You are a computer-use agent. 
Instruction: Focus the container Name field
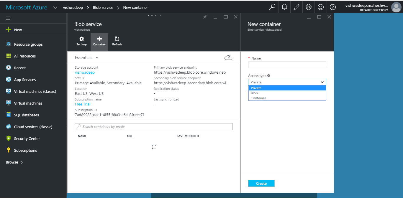287,65
